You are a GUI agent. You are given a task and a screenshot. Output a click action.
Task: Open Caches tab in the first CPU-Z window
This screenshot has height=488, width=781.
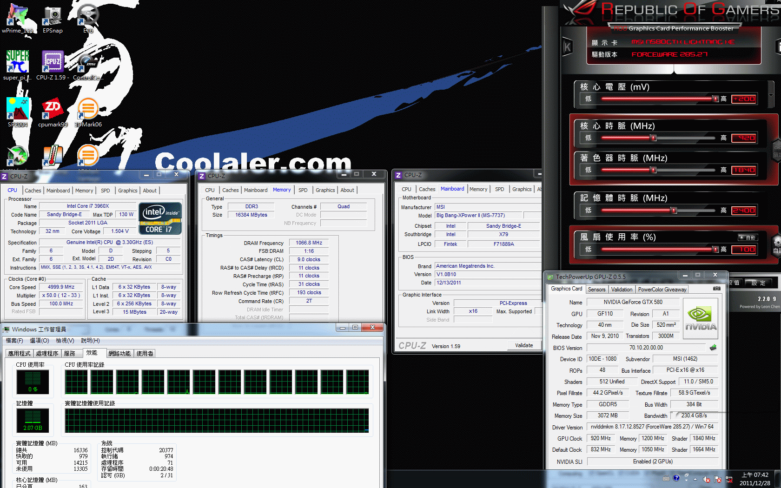tap(33, 191)
